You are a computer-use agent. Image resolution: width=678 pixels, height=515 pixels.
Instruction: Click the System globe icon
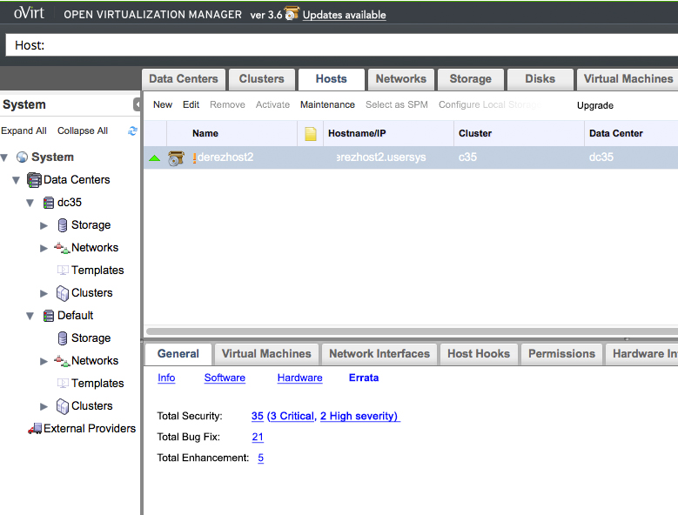coord(23,157)
